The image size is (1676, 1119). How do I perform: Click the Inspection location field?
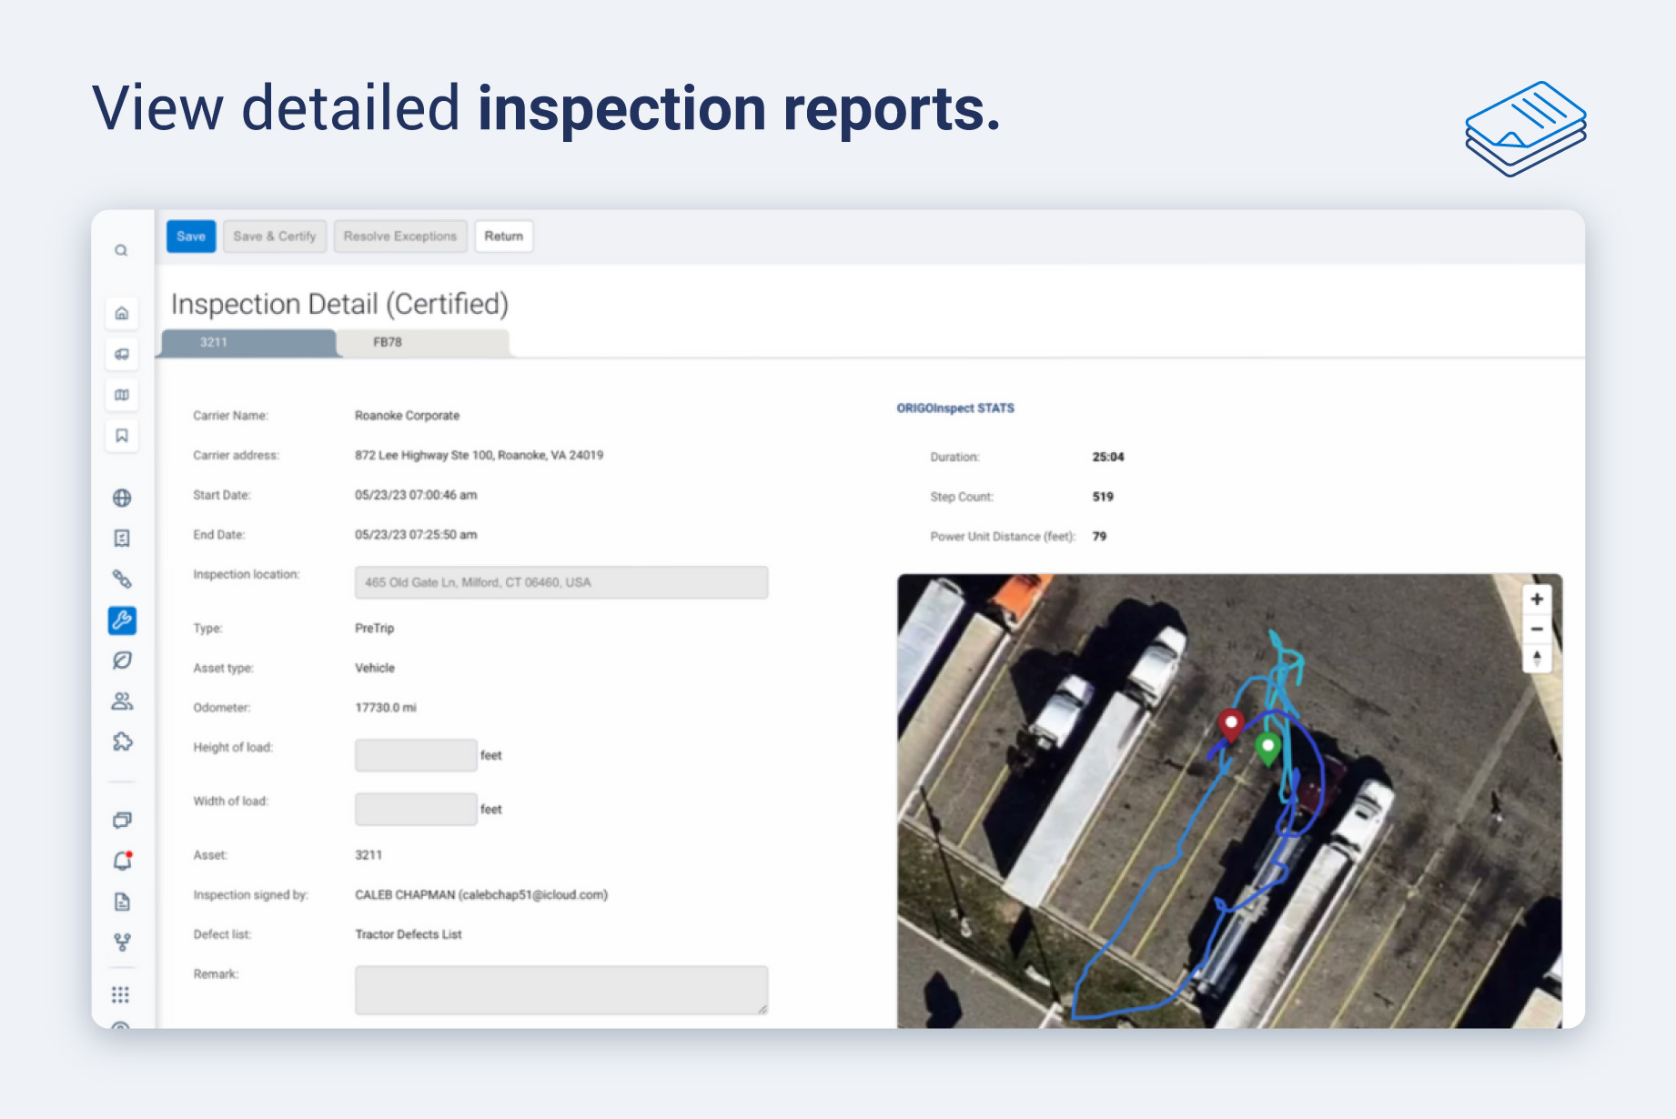(561, 582)
